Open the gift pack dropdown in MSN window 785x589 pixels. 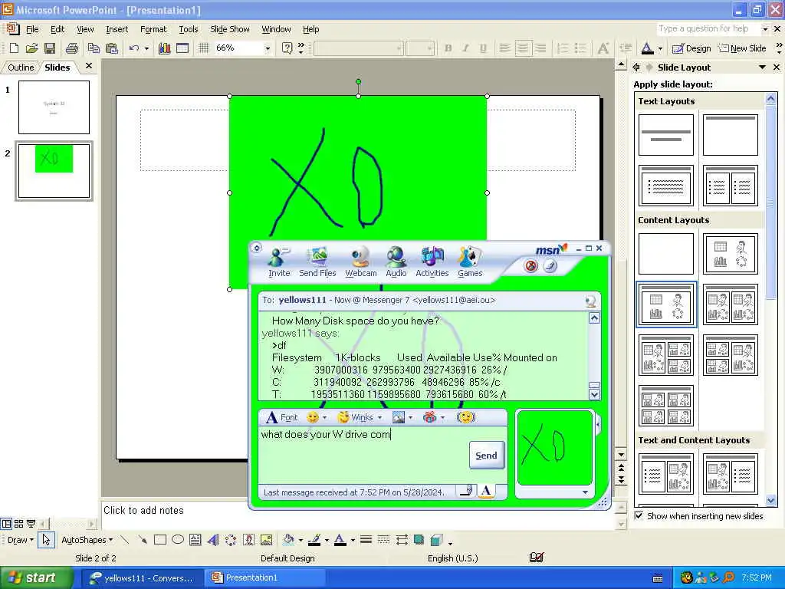(442, 417)
